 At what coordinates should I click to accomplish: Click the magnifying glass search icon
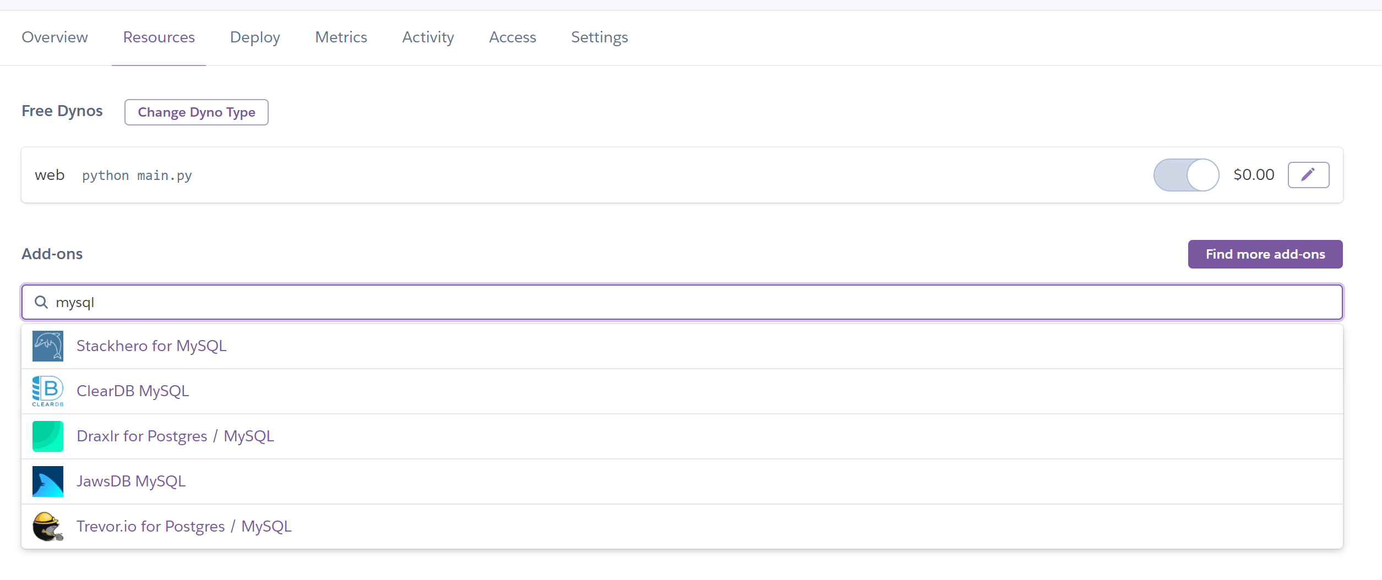[x=41, y=302]
